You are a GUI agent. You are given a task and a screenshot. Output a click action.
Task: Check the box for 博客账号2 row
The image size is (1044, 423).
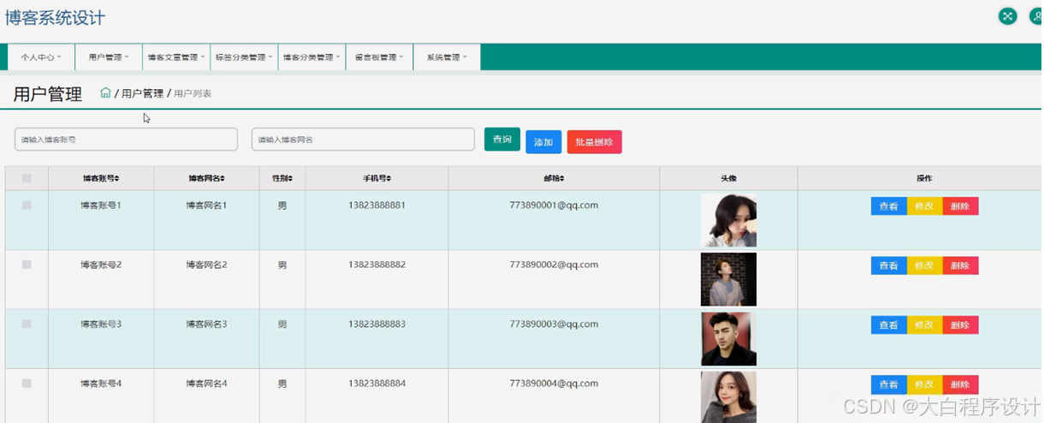[x=27, y=265]
